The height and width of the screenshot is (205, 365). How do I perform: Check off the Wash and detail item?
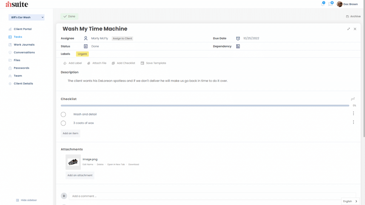[x=63, y=114]
